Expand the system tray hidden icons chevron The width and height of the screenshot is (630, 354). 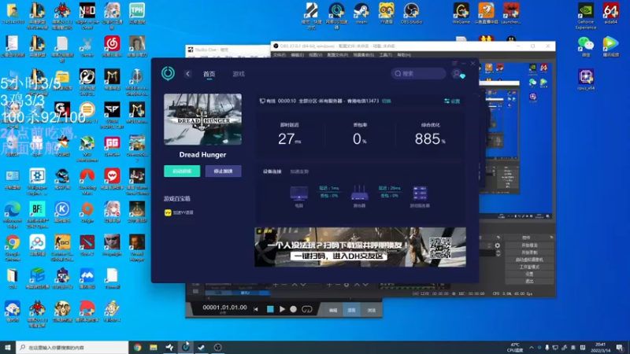pyautogui.click(x=531, y=347)
